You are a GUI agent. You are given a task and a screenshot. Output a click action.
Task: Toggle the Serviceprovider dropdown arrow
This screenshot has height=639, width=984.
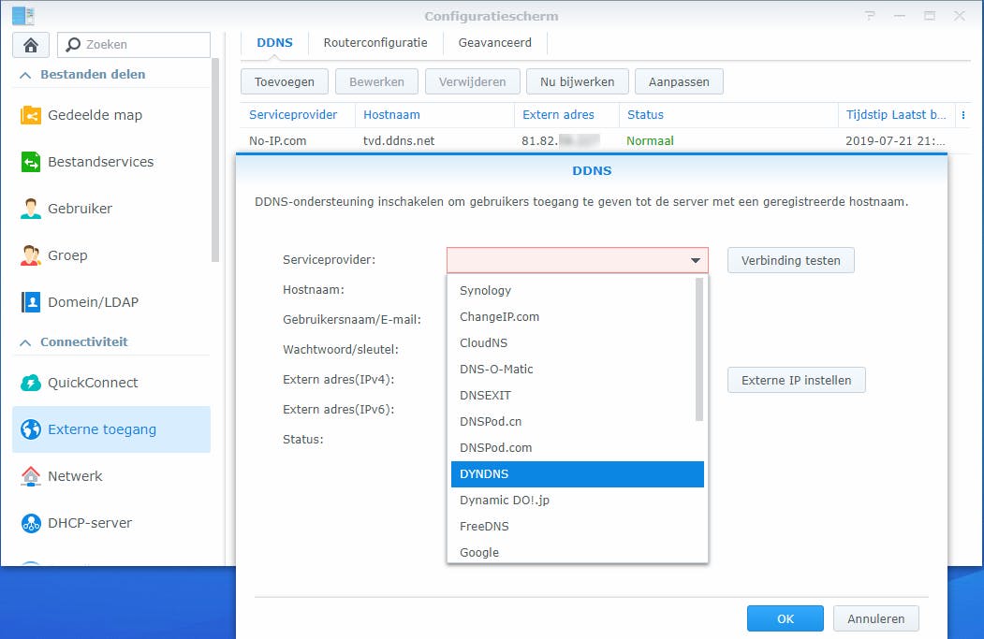pos(696,260)
